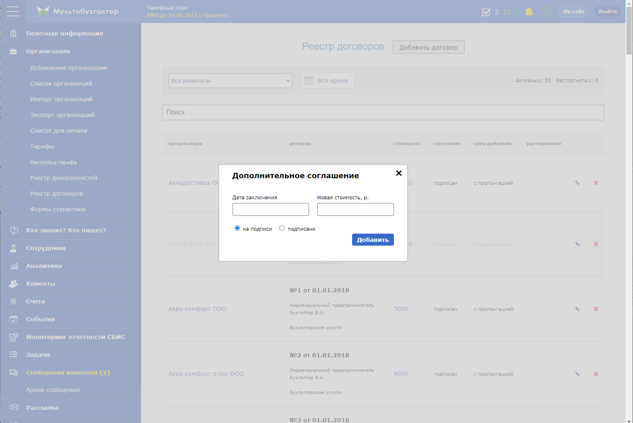Select the 'подписано' radio button
This screenshot has width=633, height=423.
[282, 228]
